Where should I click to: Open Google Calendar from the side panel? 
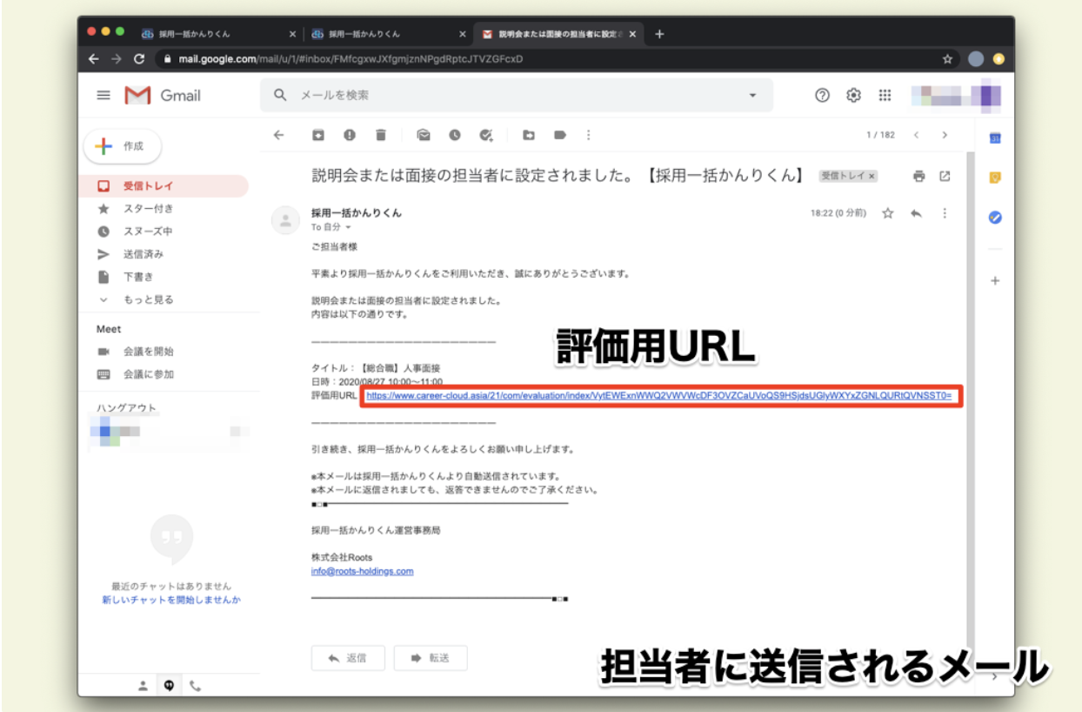[x=994, y=137]
